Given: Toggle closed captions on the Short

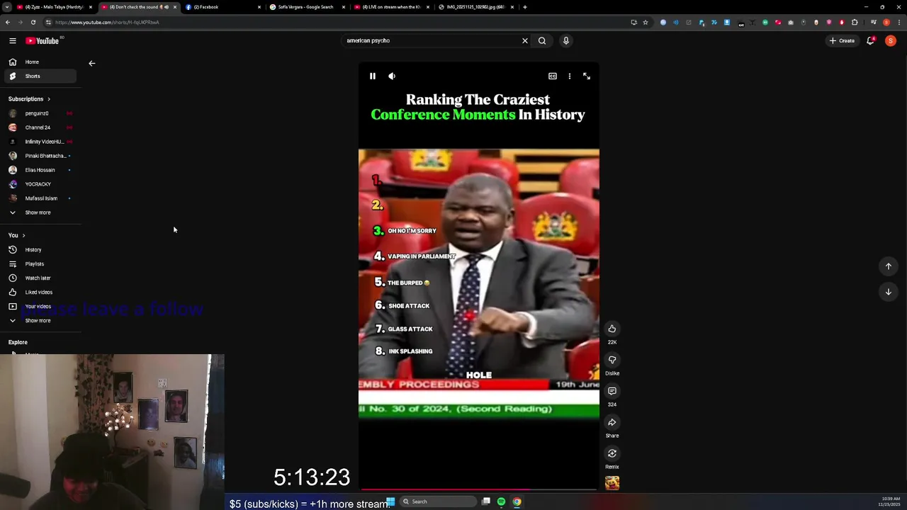Looking at the screenshot, I should click(553, 76).
